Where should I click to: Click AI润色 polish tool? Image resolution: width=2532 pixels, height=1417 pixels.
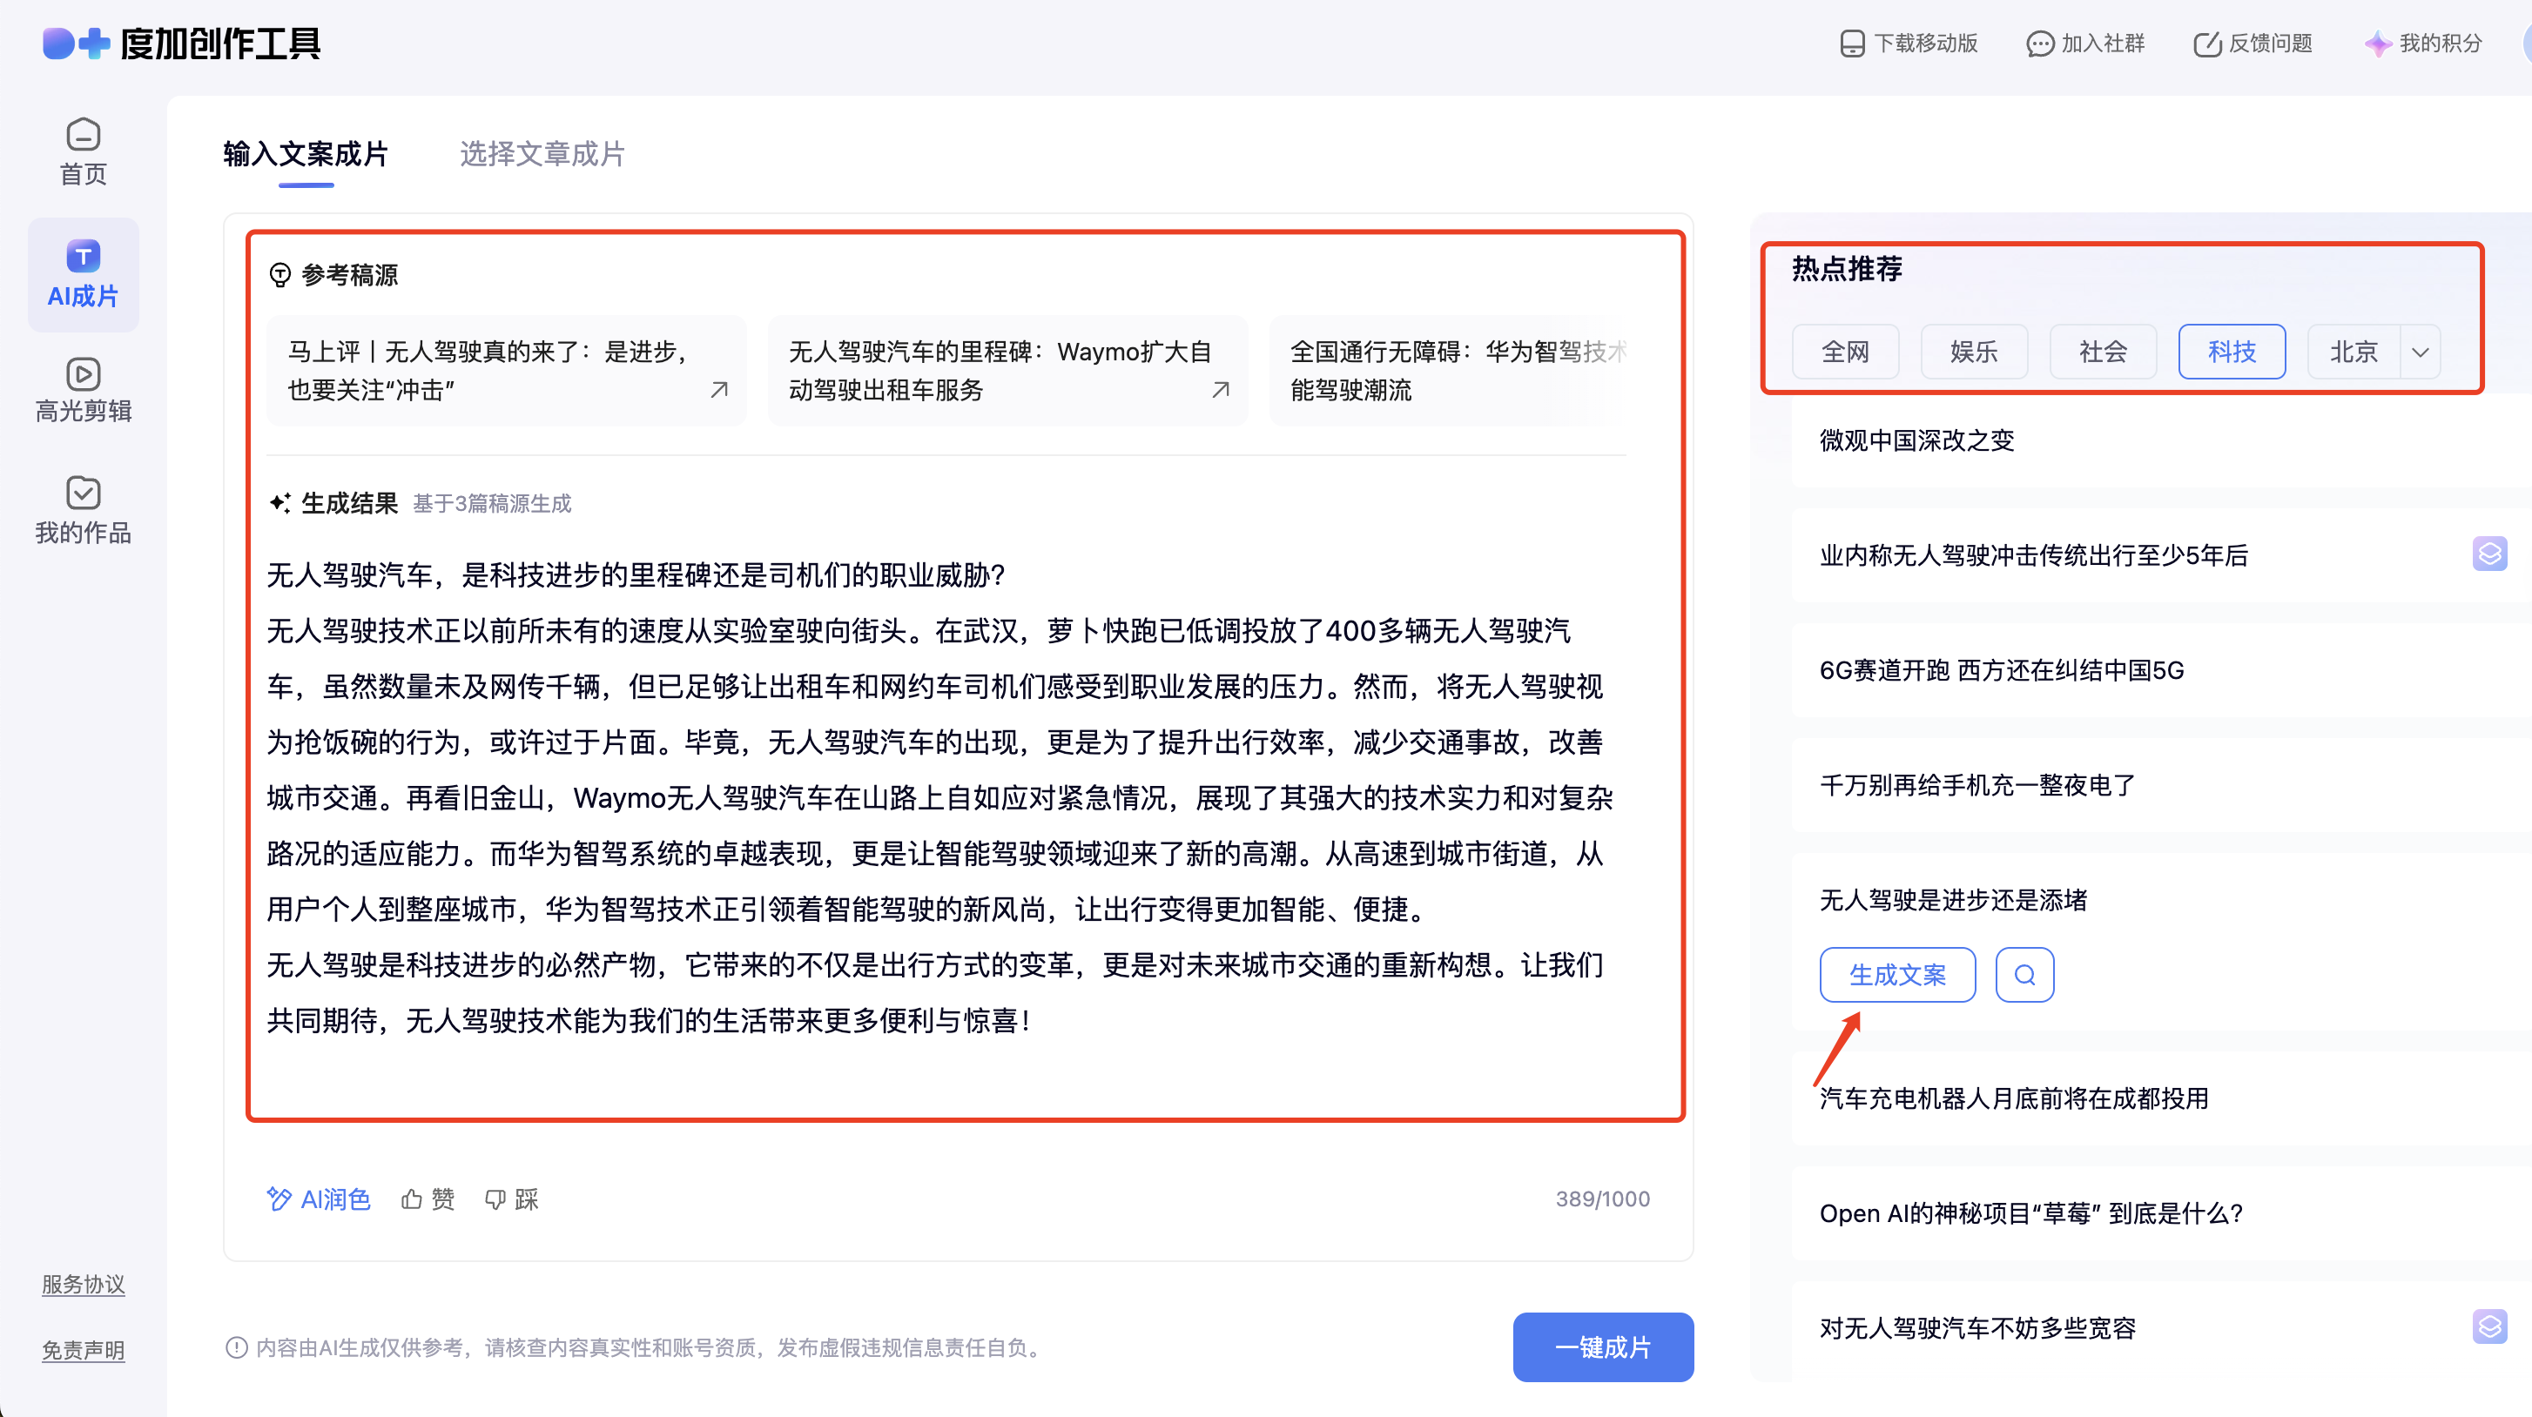coord(319,1199)
